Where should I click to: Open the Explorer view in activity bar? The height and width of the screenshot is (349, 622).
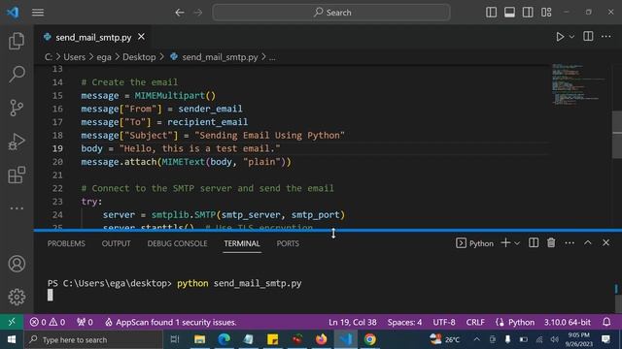(x=17, y=41)
